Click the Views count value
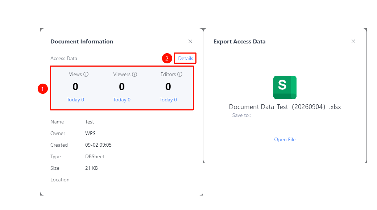 (x=75, y=87)
